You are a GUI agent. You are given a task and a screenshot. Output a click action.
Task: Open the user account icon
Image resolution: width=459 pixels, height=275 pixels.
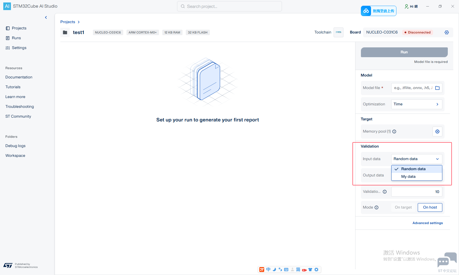(407, 6)
